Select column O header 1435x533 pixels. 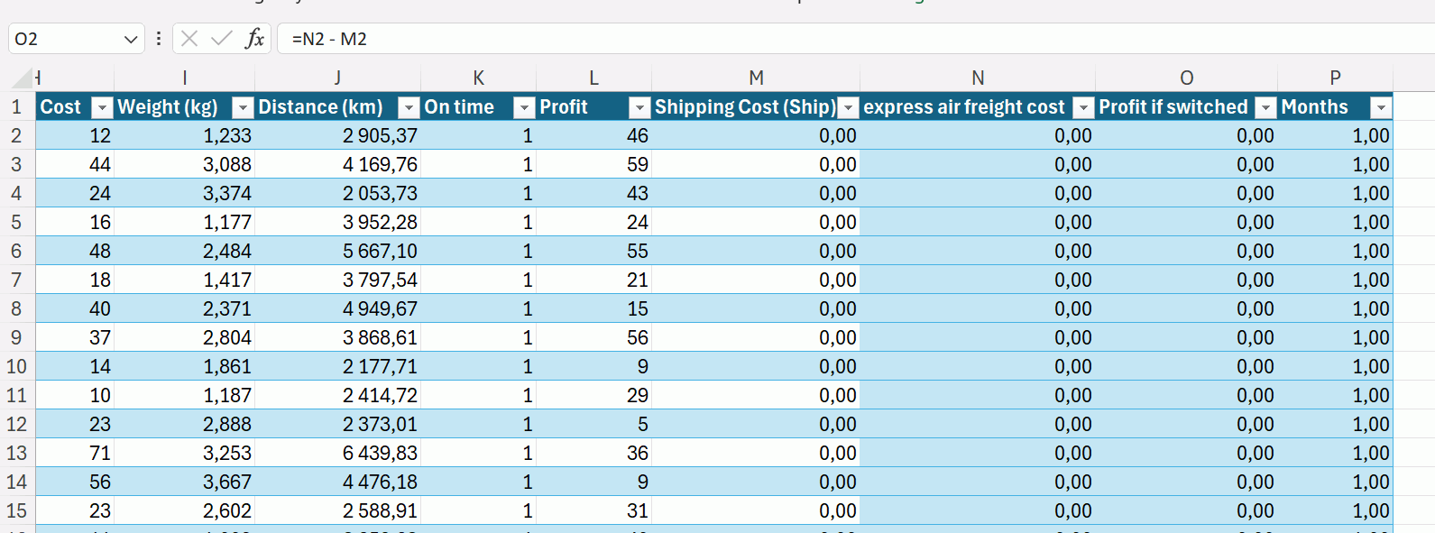pos(1186,78)
